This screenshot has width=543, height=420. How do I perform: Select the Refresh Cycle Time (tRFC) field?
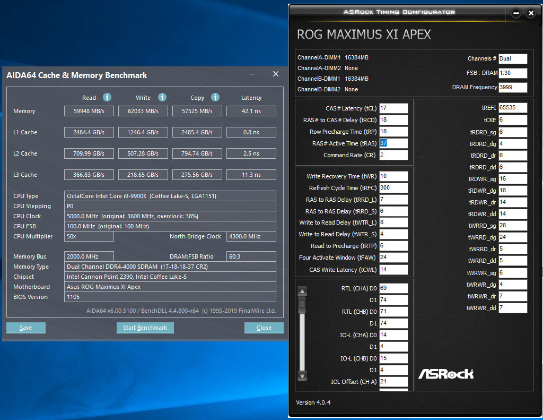(393, 188)
